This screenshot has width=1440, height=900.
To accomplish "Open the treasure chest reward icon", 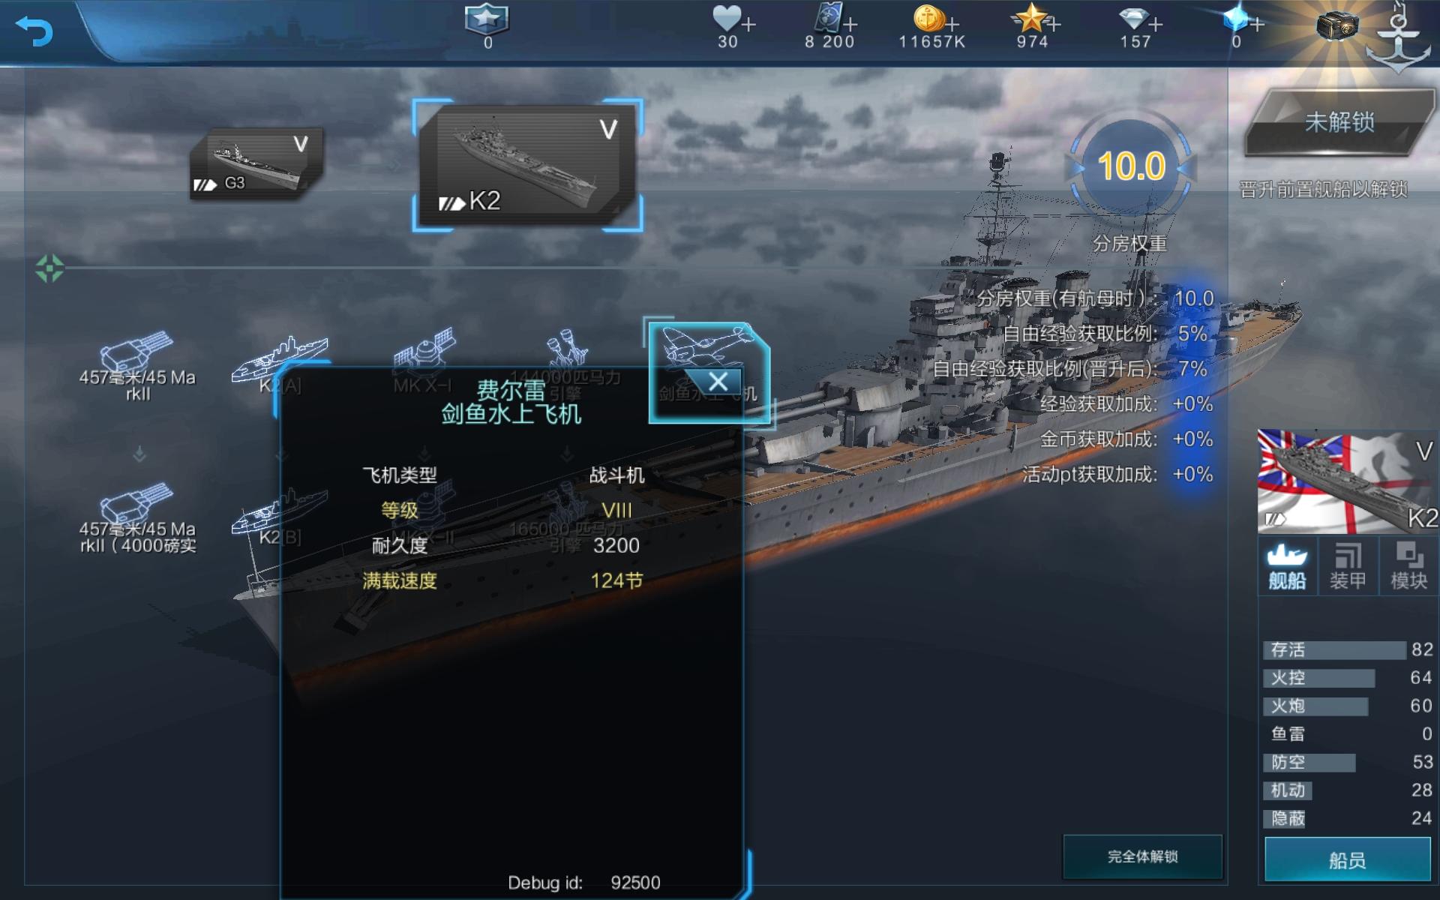I will (x=1337, y=26).
